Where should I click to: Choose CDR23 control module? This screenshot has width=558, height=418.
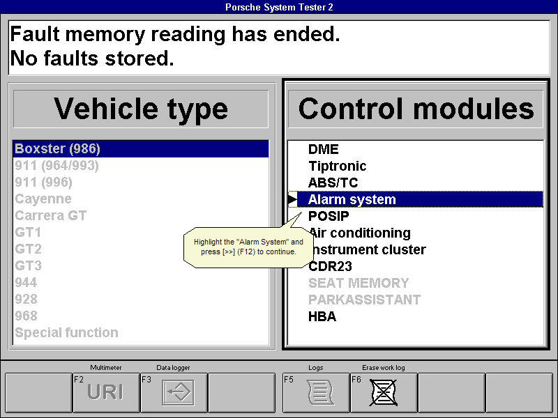(330, 266)
